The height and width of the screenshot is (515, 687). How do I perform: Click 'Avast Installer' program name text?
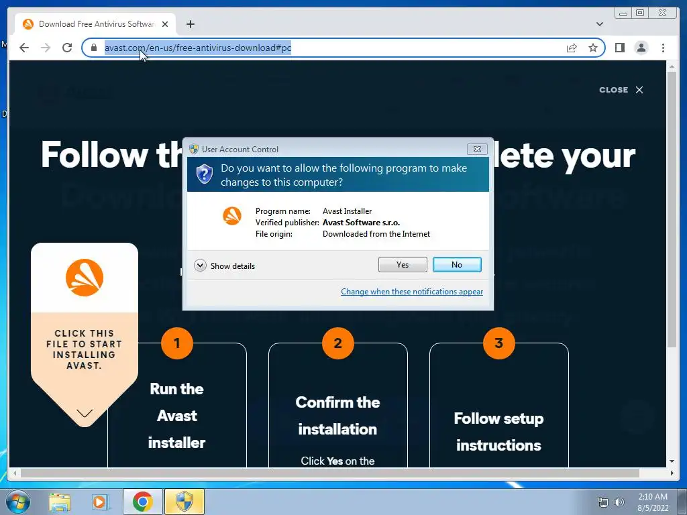pos(347,211)
